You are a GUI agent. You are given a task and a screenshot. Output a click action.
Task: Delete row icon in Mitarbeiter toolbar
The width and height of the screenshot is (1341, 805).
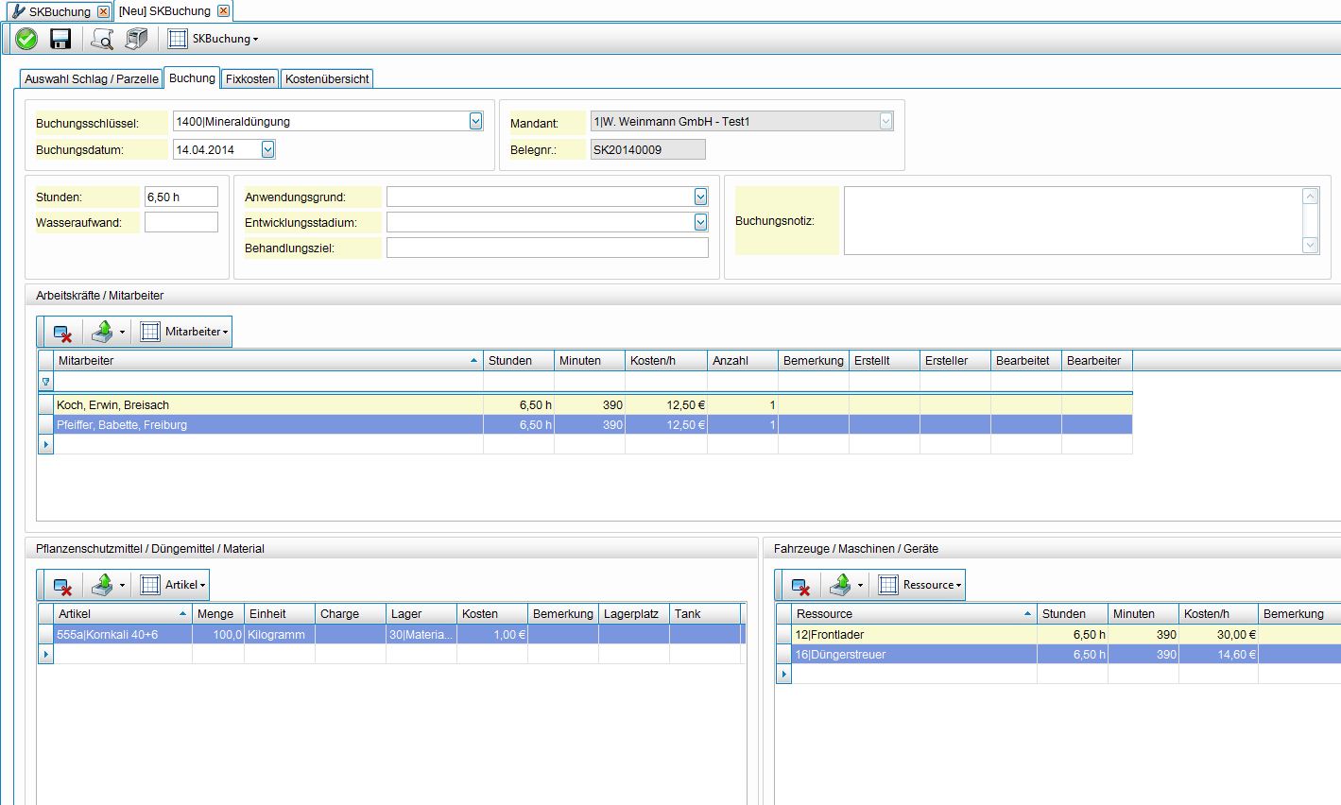point(63,332)
